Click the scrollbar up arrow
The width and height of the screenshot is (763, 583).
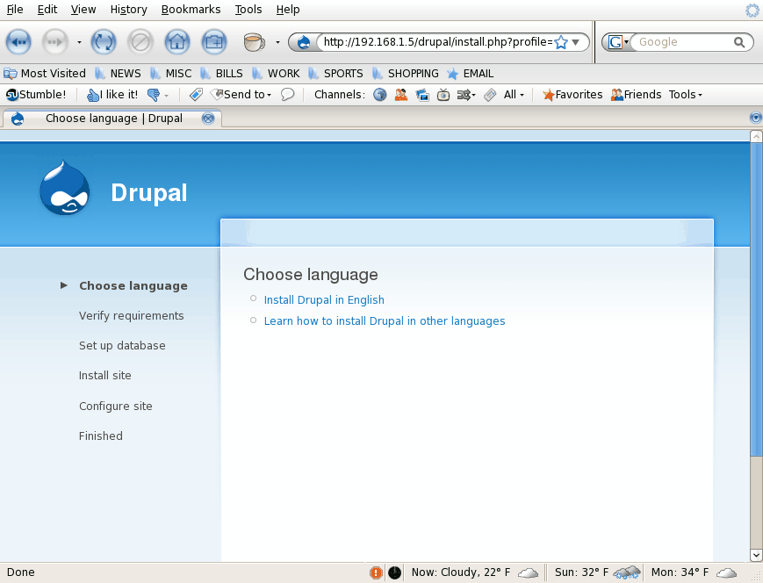tap(756, 136)
